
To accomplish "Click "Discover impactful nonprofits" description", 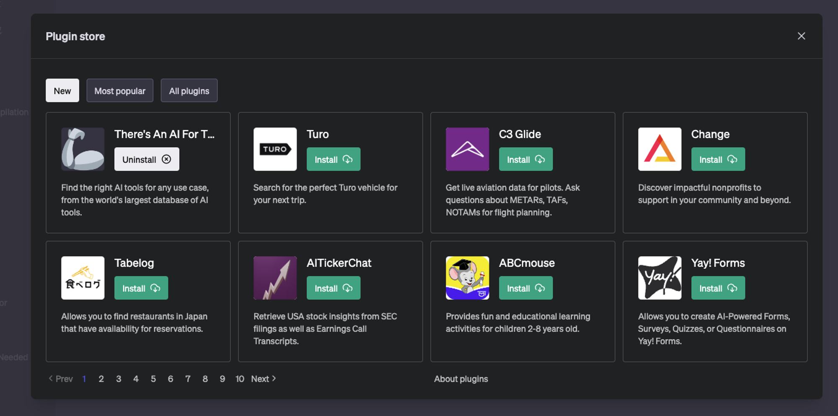I will (x=714, y=194).
